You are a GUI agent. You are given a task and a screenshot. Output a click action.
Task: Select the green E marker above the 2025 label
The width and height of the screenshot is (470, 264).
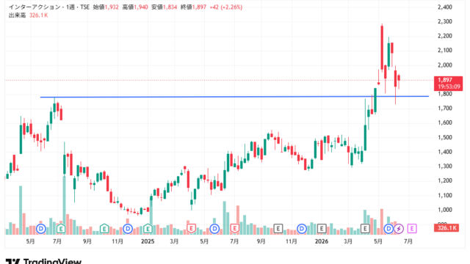148,229
